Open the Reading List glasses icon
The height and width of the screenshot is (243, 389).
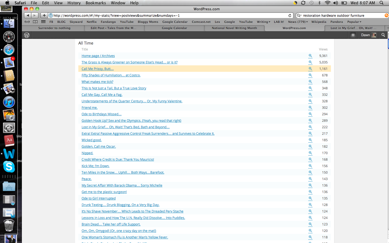click(27, 22)
